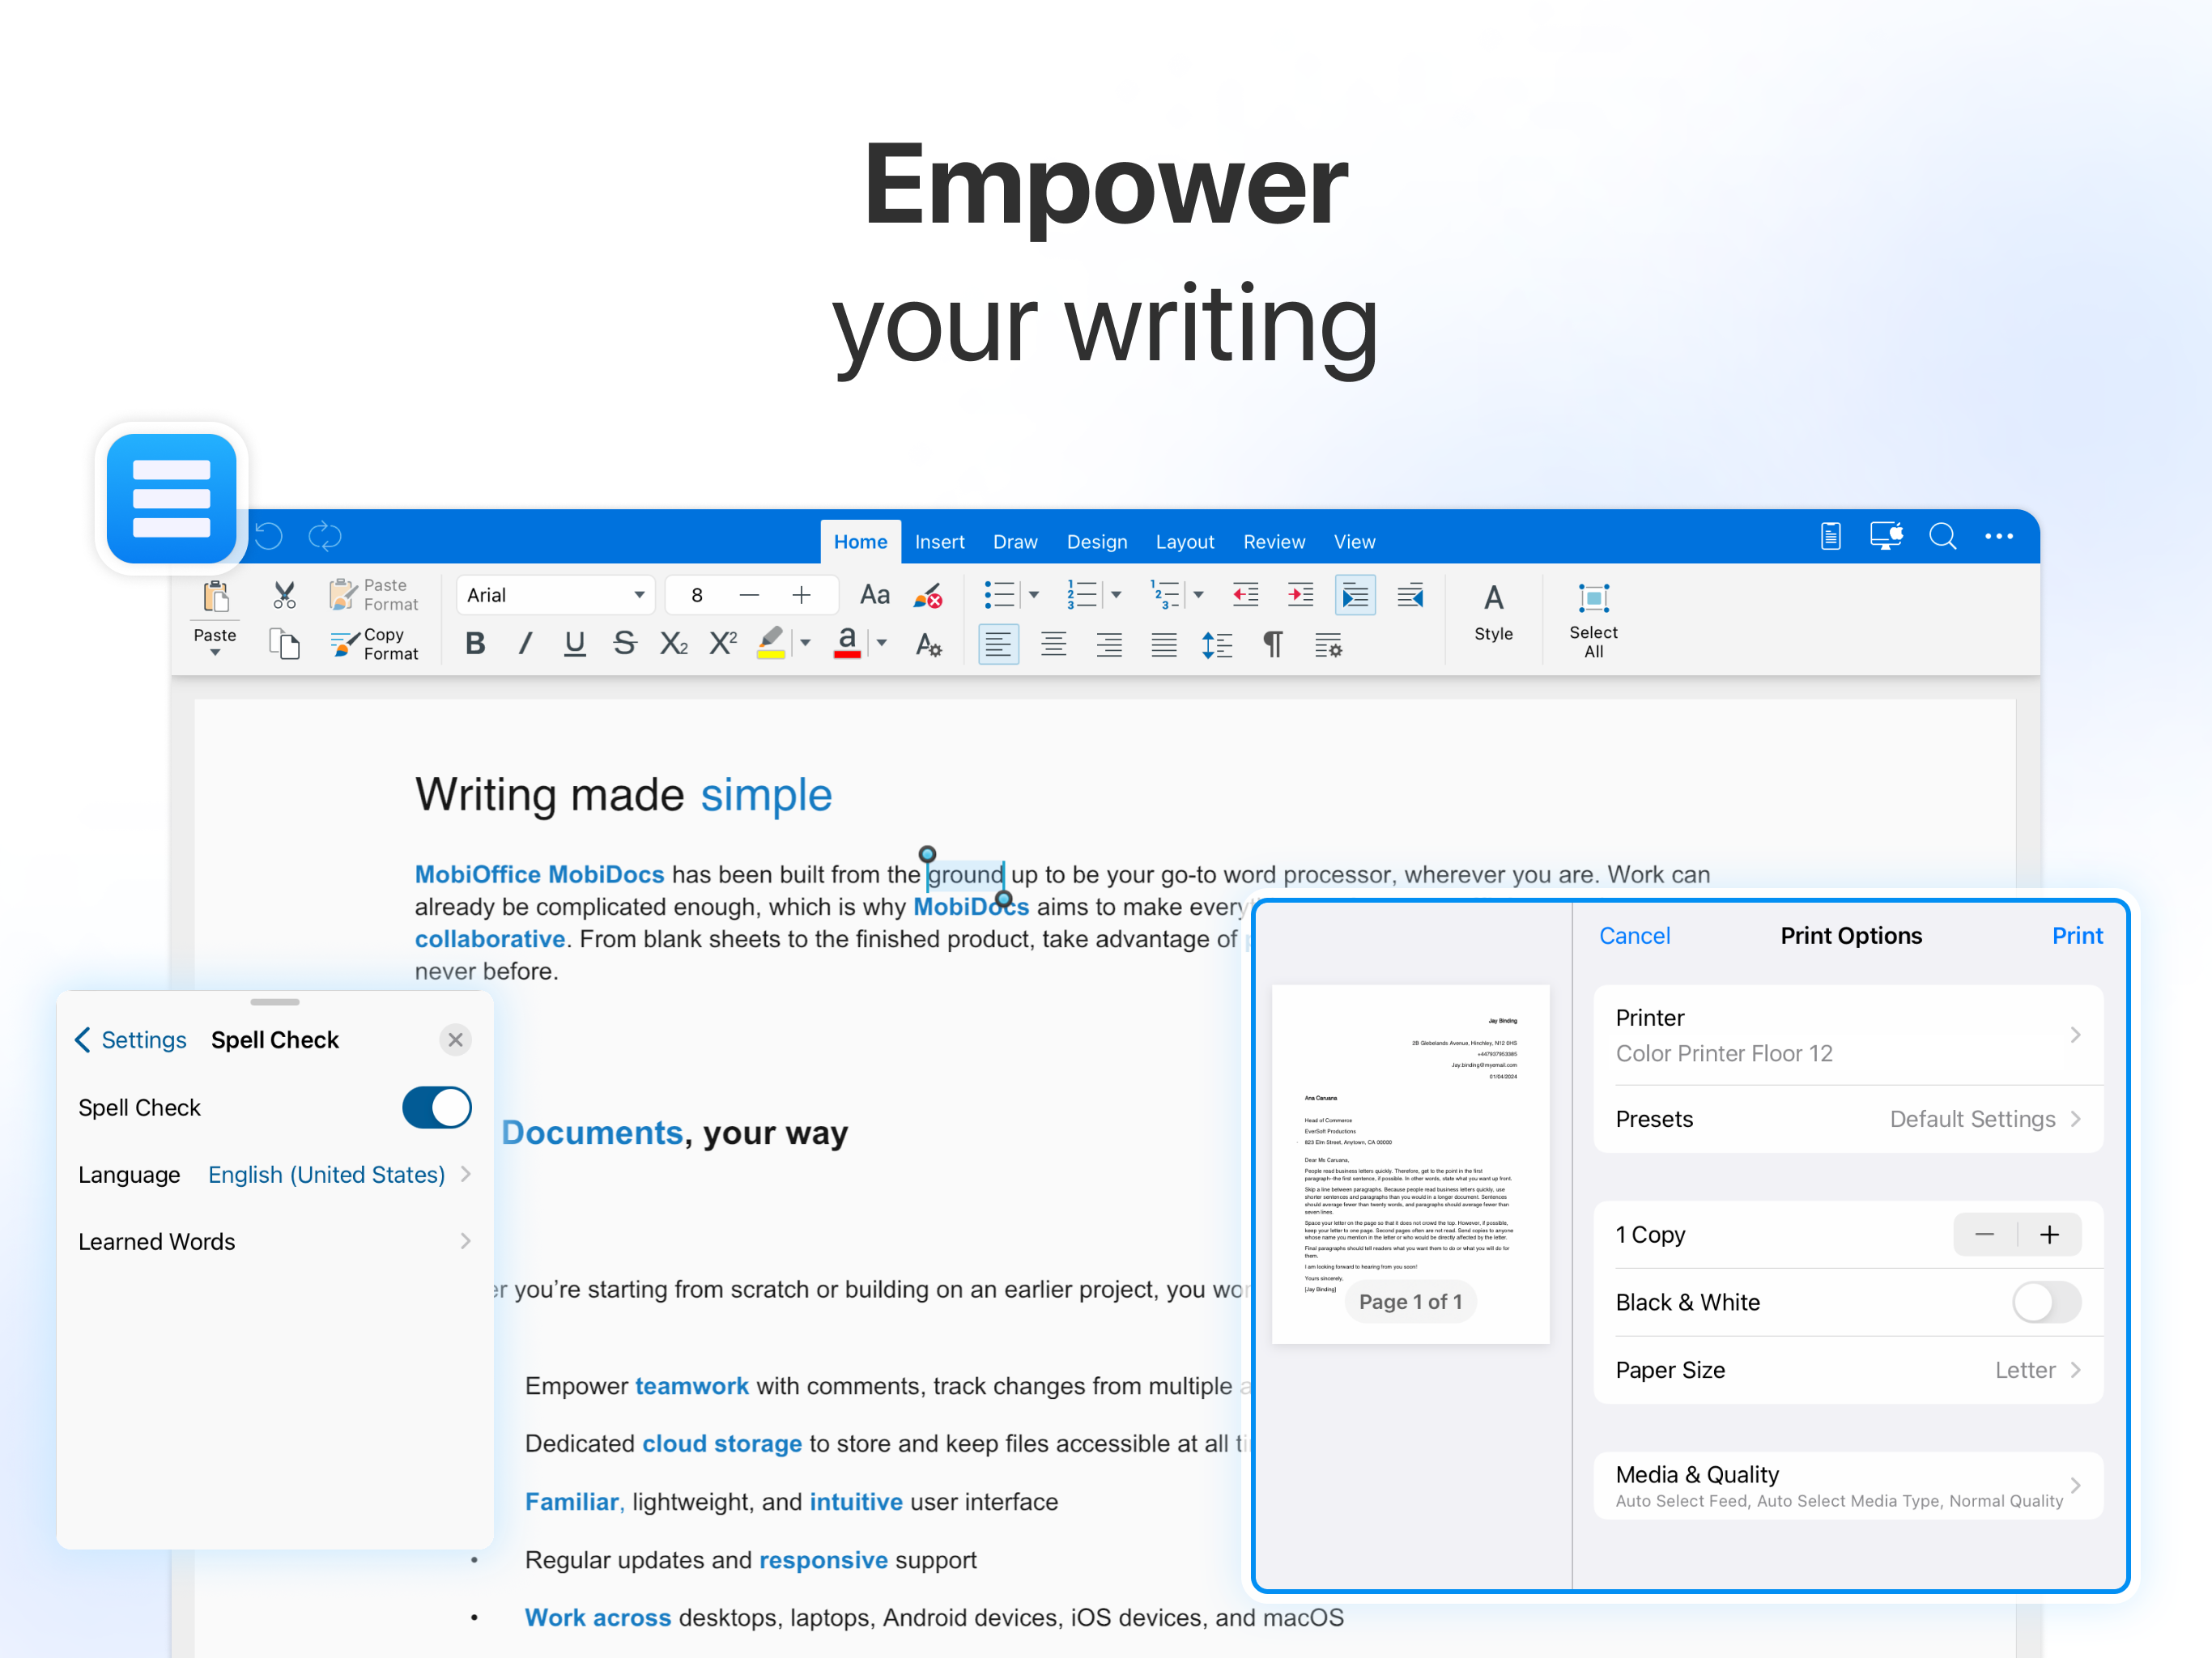Toggle the Spell Check switch
This screenshot has width=2212, height=1658.
point(437,1108)
